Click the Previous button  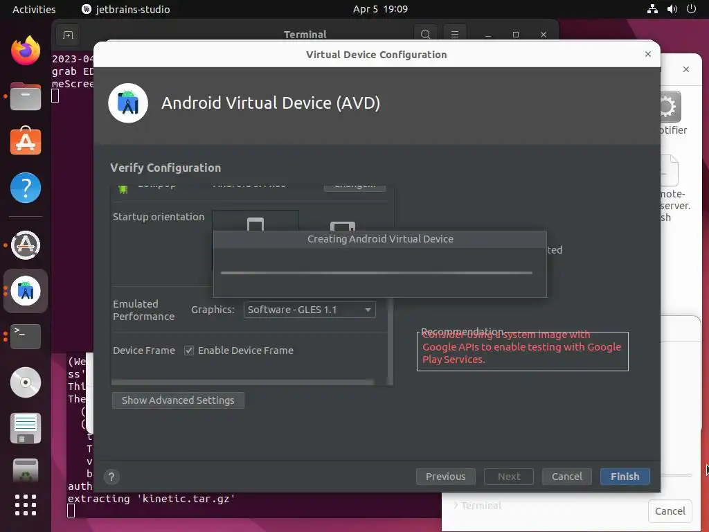(x=445, y=477)
